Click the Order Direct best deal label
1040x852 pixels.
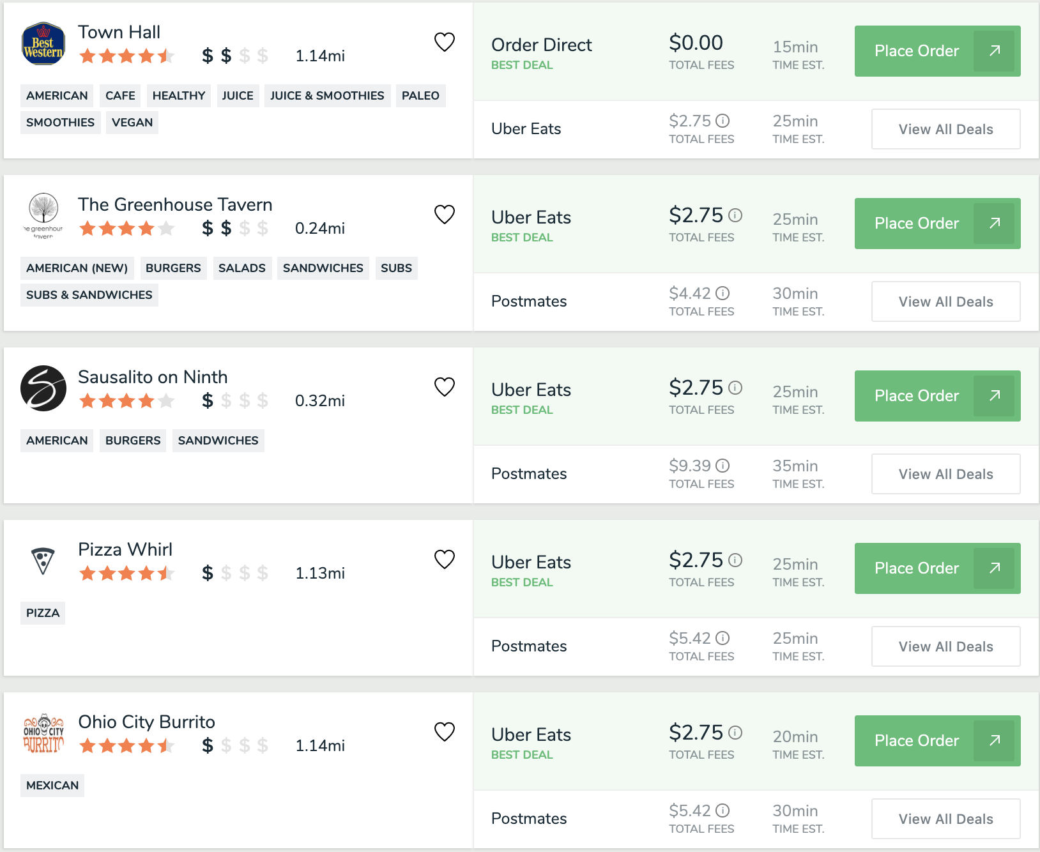pos(522,65)
